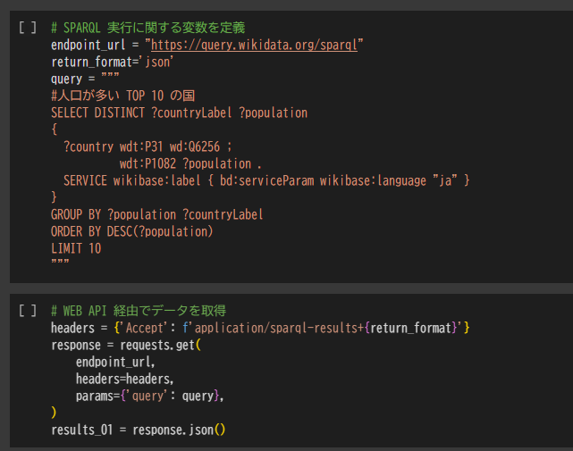Run the SPARQL variable definition cell
Image resolution: width=573 pixels, height=451 pixels.
(x=28, y=28)
